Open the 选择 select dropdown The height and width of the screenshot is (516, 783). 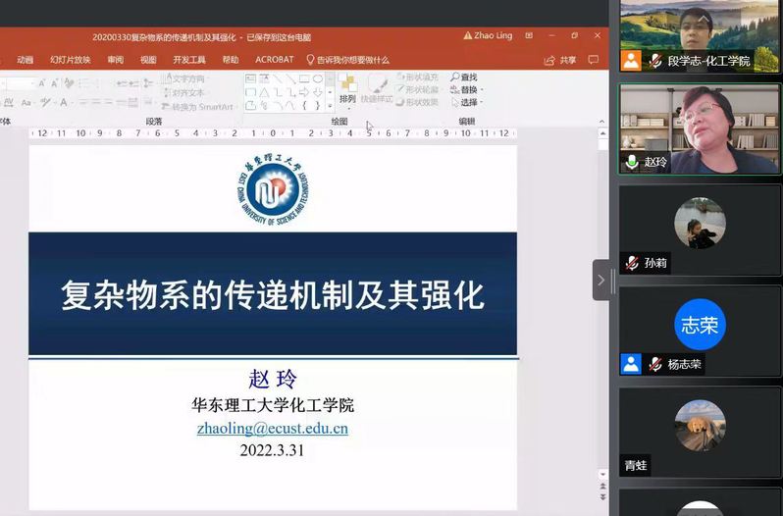coord(467,102)
